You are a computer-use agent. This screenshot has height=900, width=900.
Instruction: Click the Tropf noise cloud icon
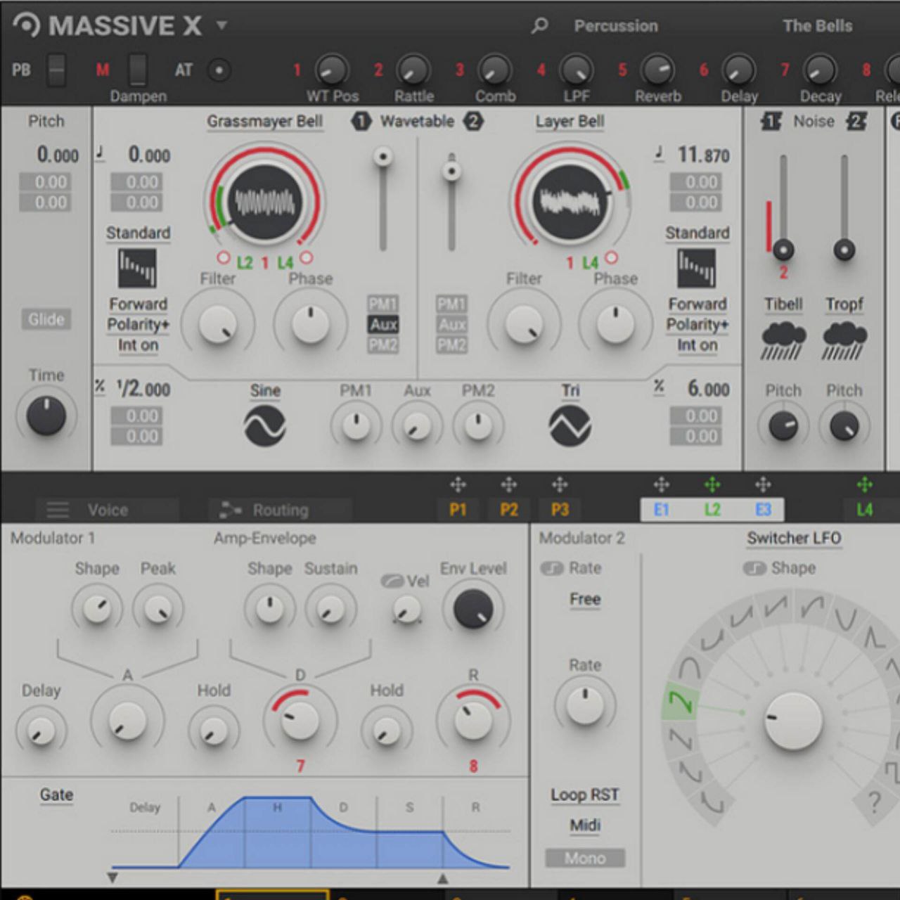pyautogui.click(x=844, y=342)
